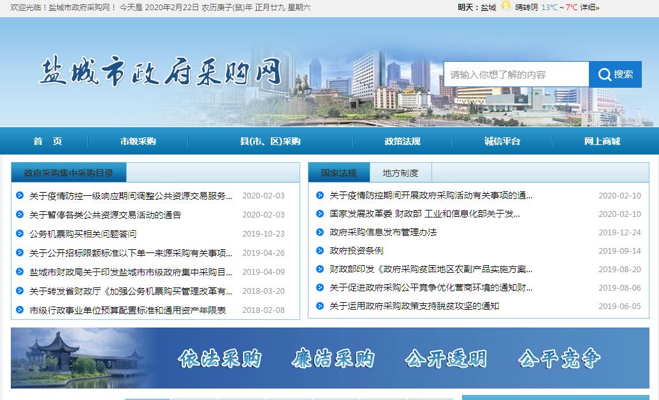Image resolution: width=659 pixels, height=400 pixels.
Task: Click the weather icon beside 盐城
Action: (505, 7)
